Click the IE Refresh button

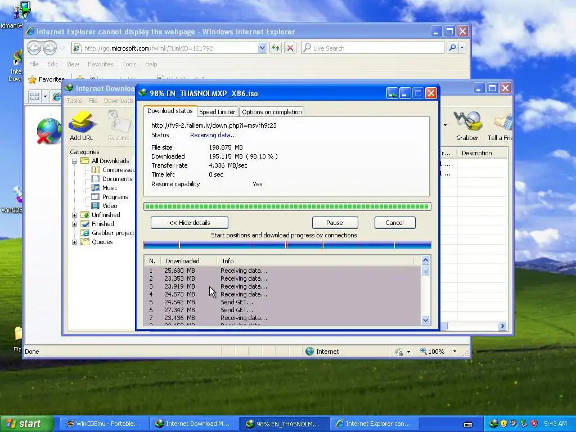click(x=276, y=48)
